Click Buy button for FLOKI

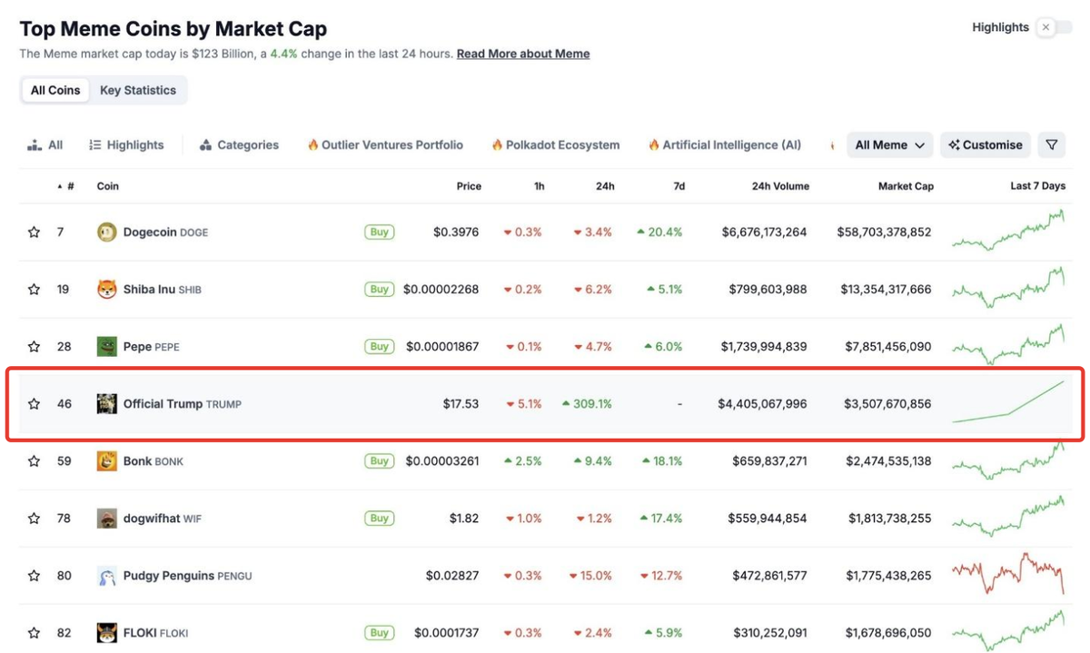[x=380, y=632]
